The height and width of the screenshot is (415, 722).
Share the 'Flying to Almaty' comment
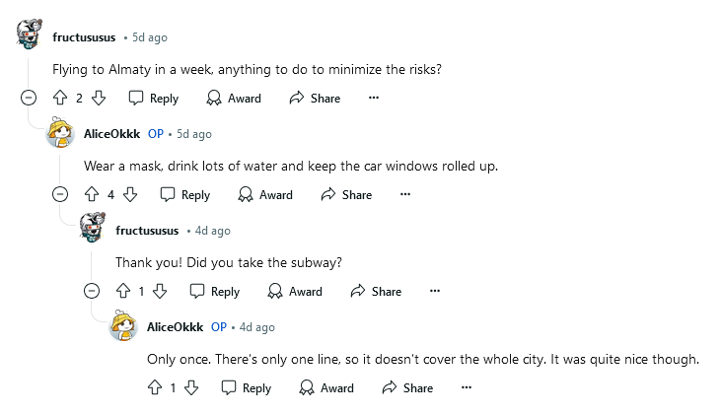tap(315, 98)
